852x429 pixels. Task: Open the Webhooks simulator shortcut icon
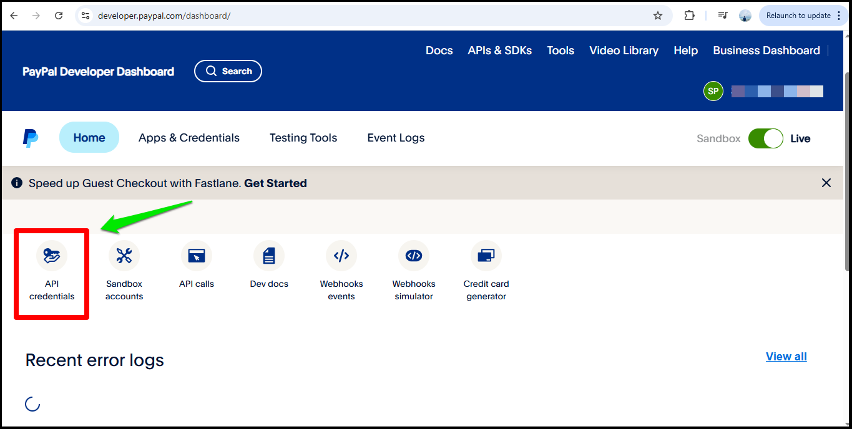[x=414, y=256]
